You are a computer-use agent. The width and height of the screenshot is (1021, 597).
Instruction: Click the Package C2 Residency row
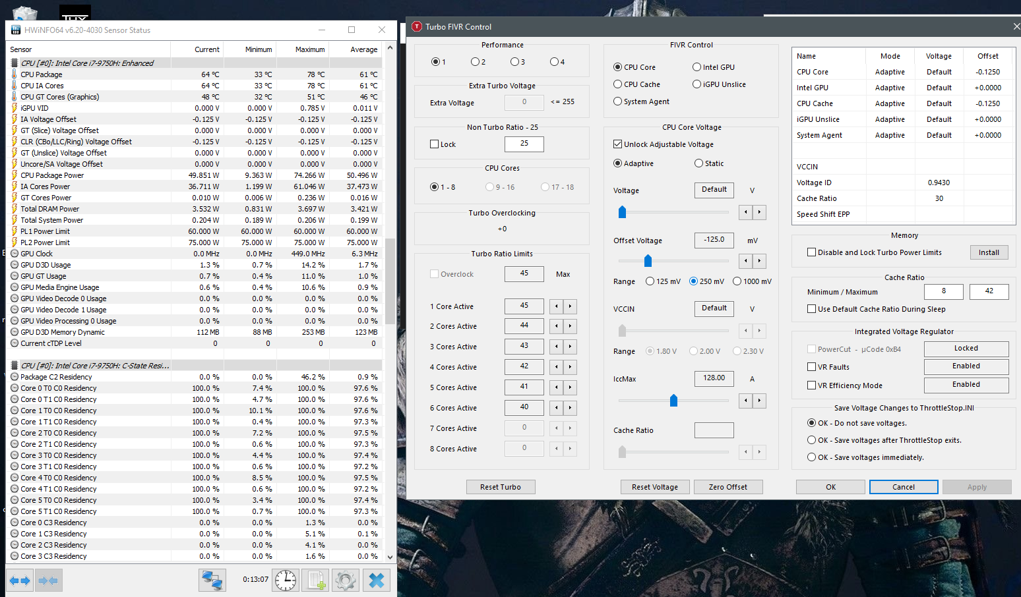(x=195, y=377)
